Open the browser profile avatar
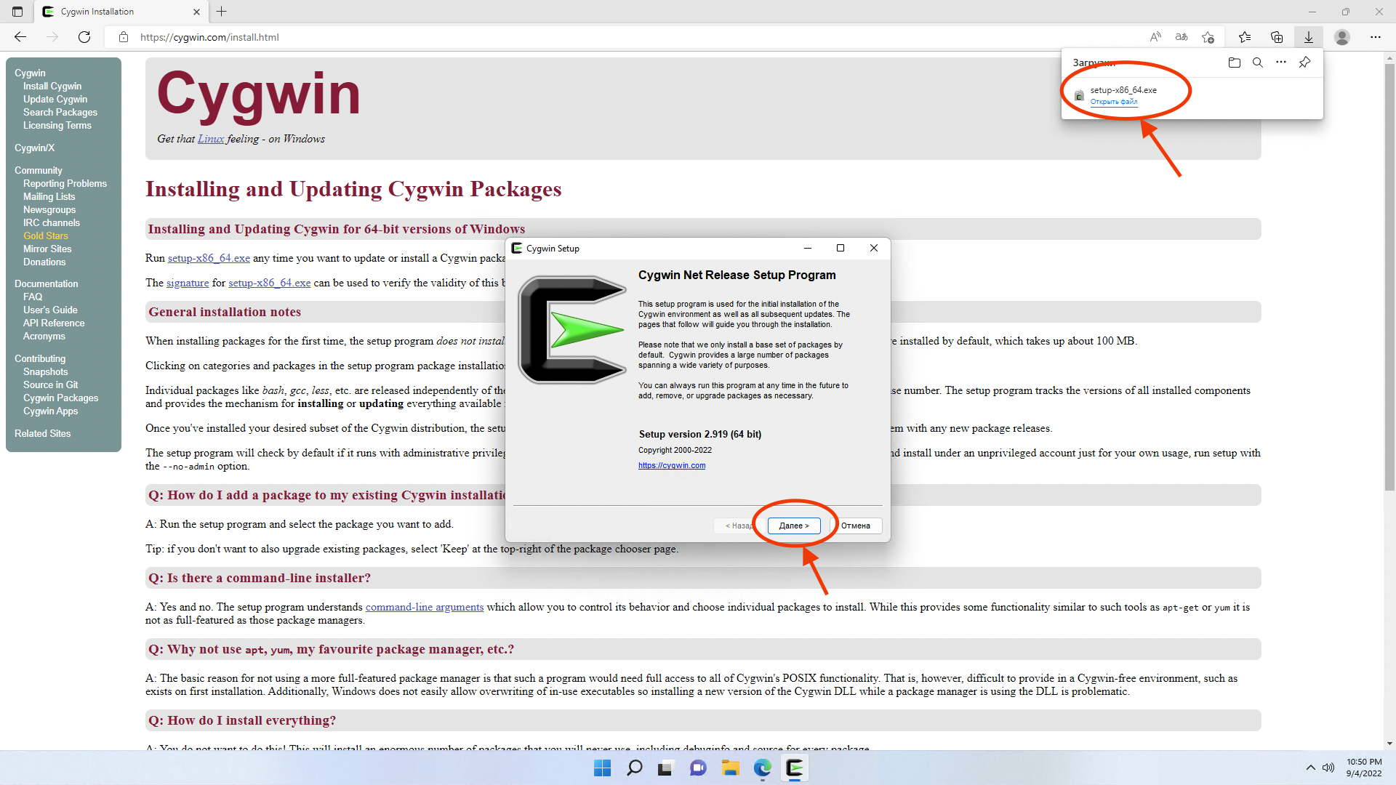Screen dimensions: 1396x785 [x=1342, y=37]
